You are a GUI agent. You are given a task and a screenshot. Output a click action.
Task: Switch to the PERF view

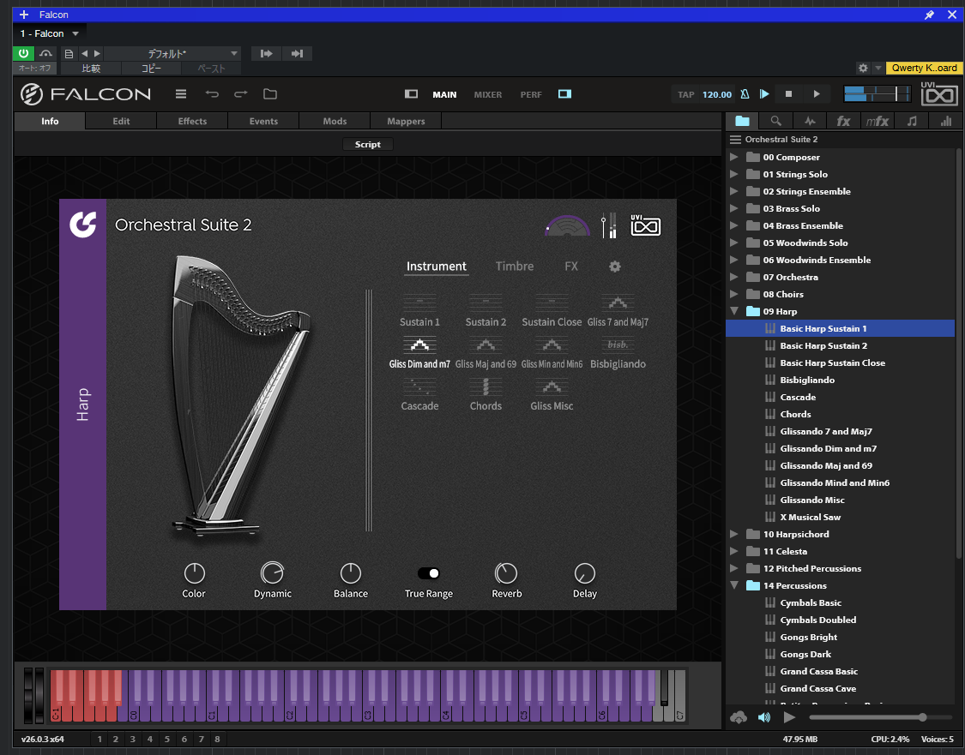pyautogui.click(x=531, y=94)
